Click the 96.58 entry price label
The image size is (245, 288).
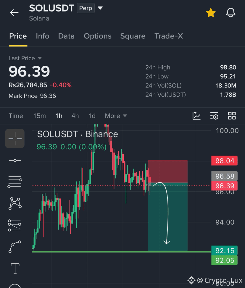224,176
